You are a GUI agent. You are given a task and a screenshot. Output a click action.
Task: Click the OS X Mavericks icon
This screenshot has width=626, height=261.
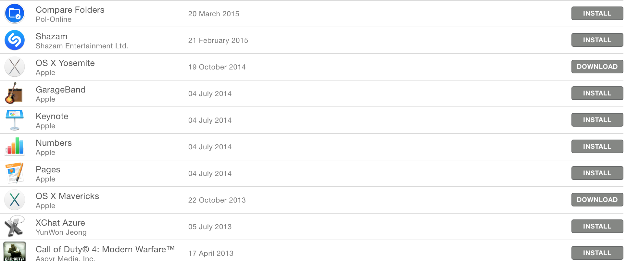(x=15, y=200)
